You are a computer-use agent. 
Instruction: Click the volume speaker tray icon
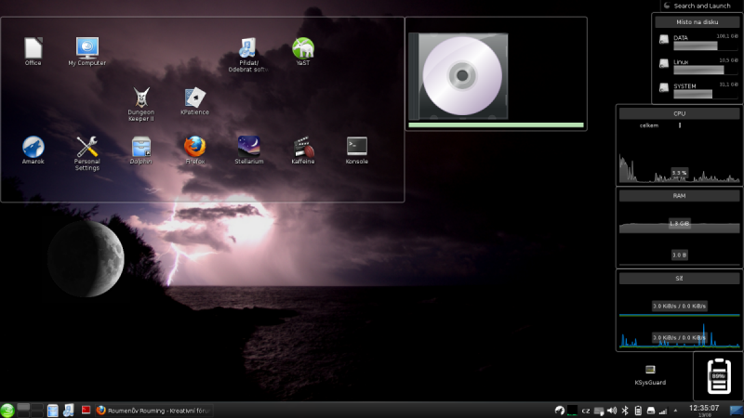(x=611, y=410)
